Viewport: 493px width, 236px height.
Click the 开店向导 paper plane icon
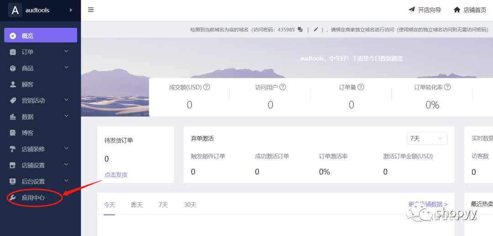(x=412, y=10)
